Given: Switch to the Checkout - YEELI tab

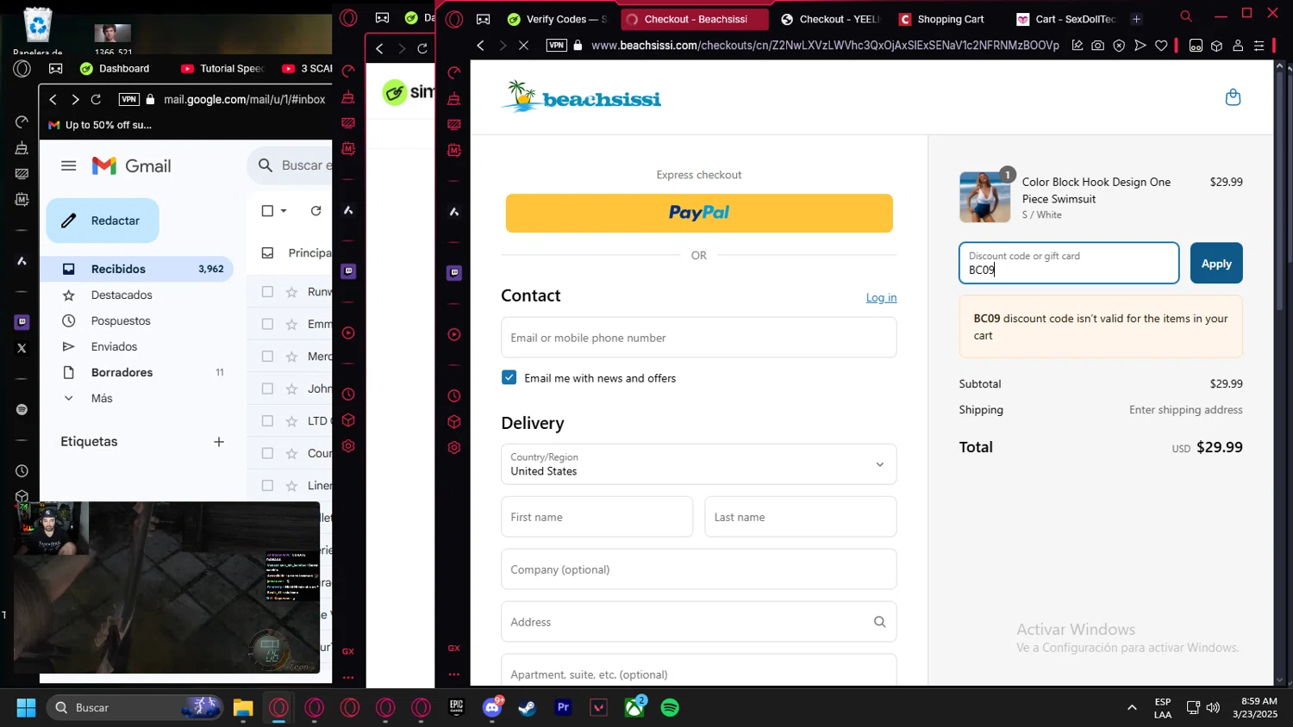Looking at the screenshot, I should point(830,19).
